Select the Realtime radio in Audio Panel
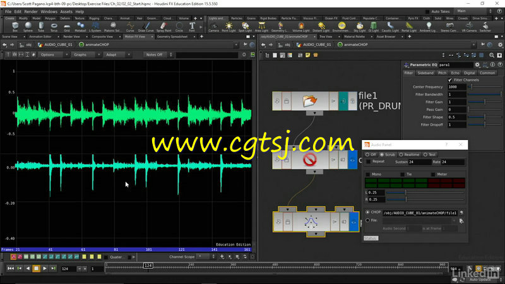This screenshot has width=505, height=284. 401,155
